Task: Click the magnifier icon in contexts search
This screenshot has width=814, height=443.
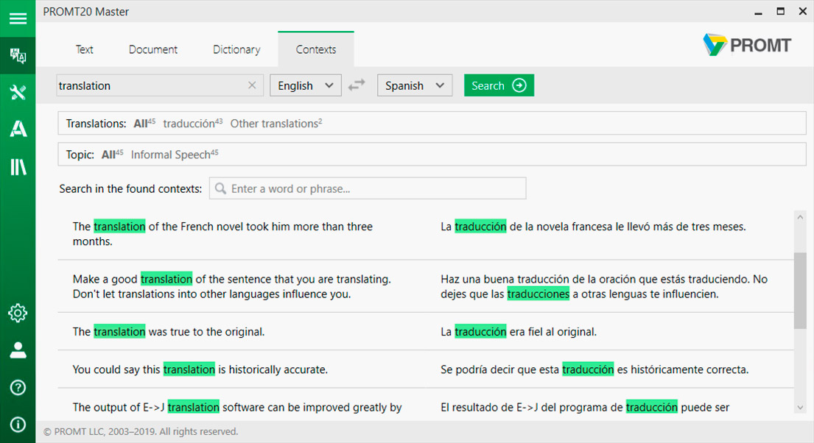Action: pyautogui.click(x=221, y=188)
